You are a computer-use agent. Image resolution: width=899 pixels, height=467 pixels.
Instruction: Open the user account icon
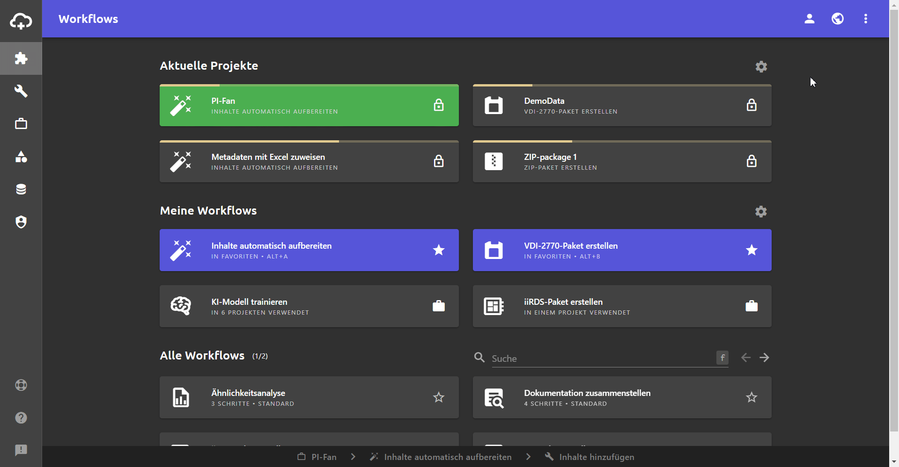tap(810, 19)
